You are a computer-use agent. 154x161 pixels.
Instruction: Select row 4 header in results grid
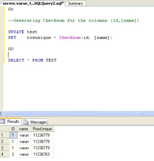[5, 154]
